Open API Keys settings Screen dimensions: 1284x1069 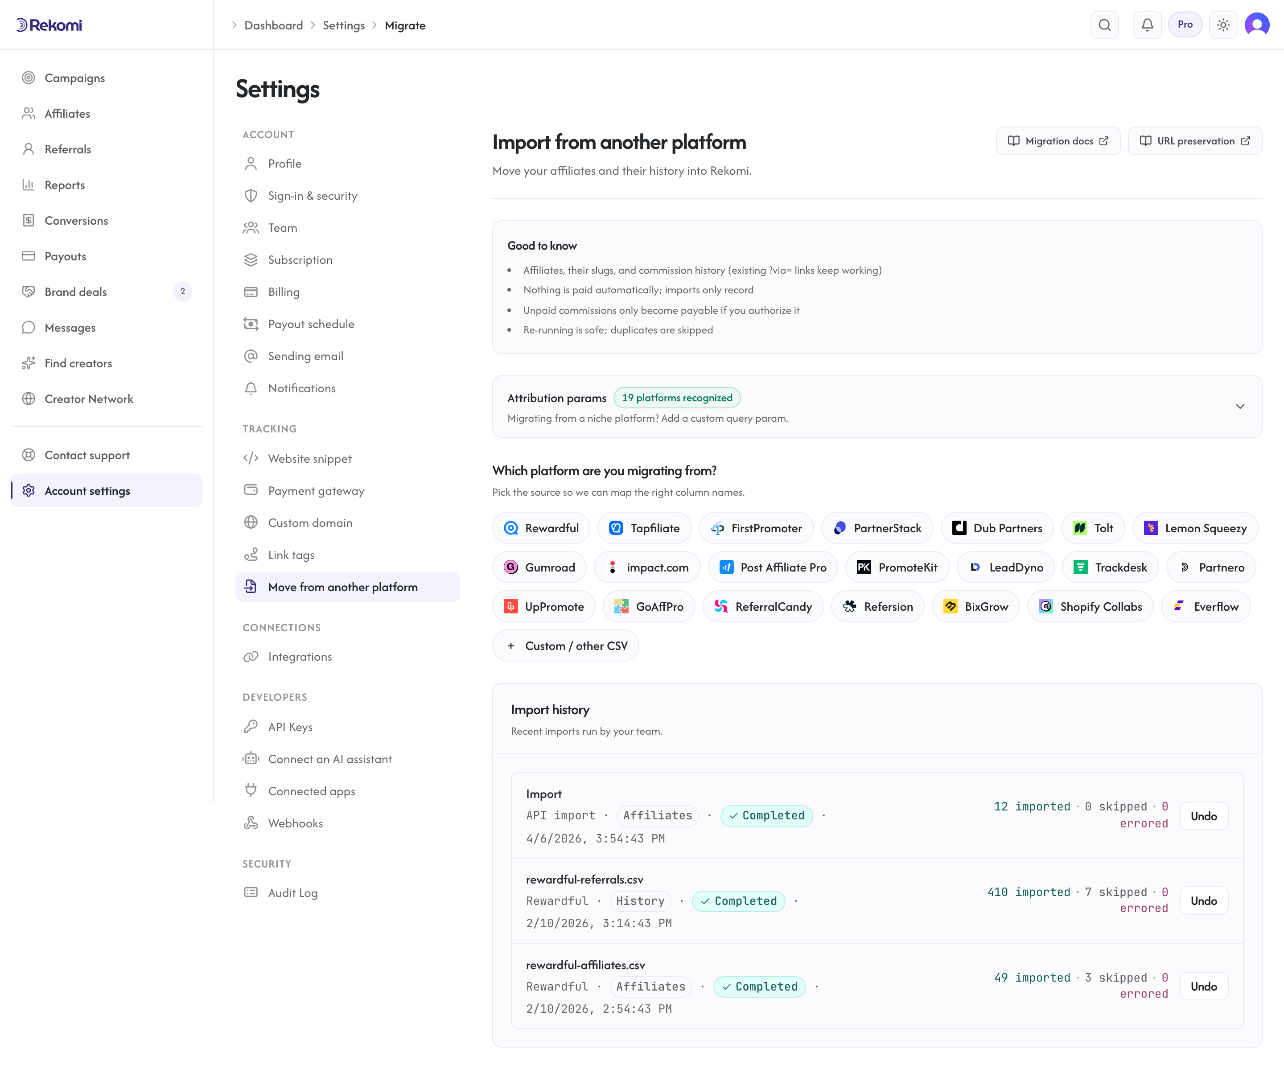pyautogui.click(x=347, y=727)
